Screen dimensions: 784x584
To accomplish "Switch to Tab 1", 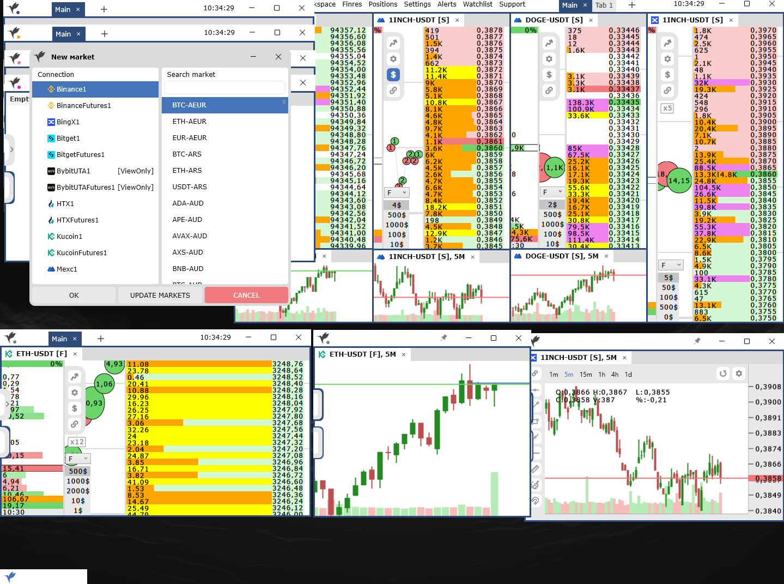I will point(604,5).
